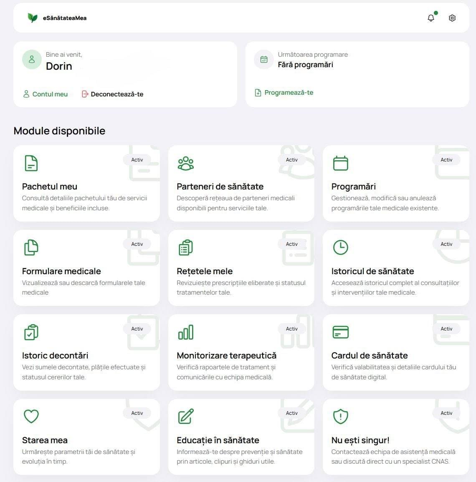Open the Istoric decontări module title
Image resolution: width=476 pixels, height=482 pixels.
[55, 356]
